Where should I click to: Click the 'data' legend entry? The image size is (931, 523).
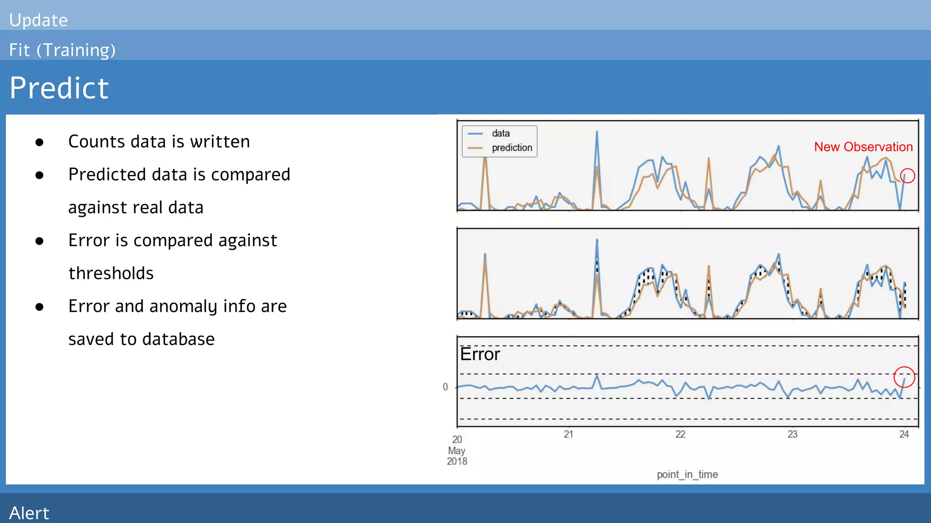pyautogui.click(x=501, y=133)
